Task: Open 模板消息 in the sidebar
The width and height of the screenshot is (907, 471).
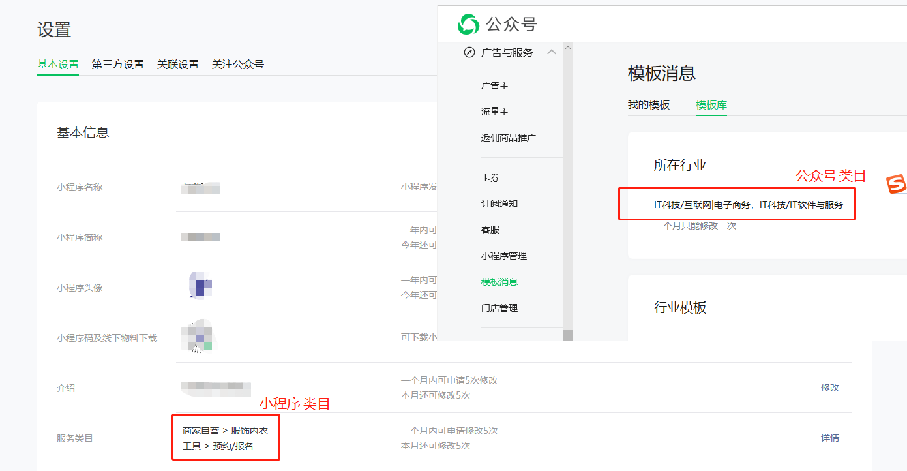Action: (x=499, y=282)
